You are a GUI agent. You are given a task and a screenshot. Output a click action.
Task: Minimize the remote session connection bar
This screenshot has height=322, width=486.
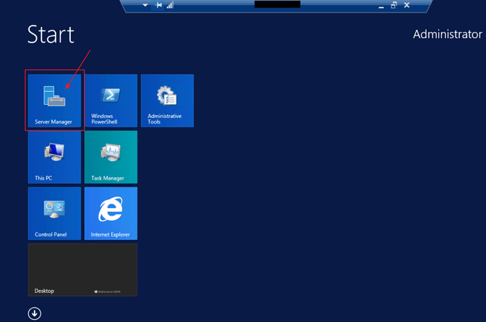click(380, 5)
